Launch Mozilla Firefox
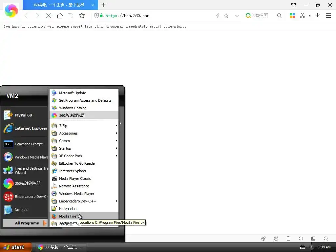This screenshot has width=336, height=252. pyautogui.click(x=84, y=216)
